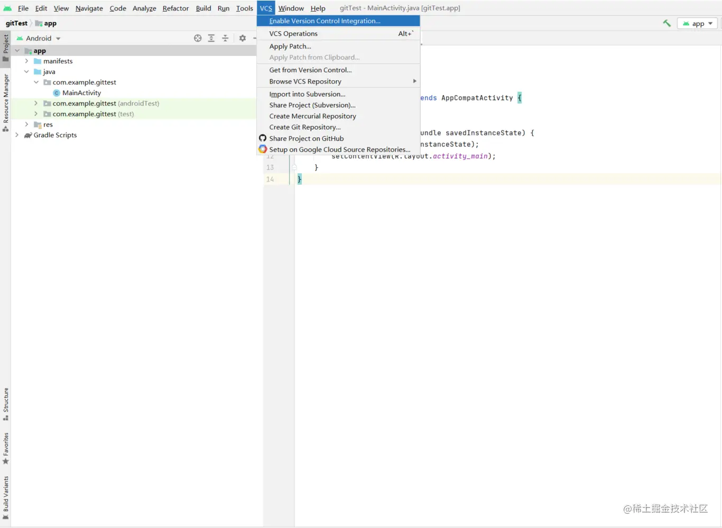722x528 pixels.
Task: Click the Collapse All icon in Project panel
Action: point(225,38)
